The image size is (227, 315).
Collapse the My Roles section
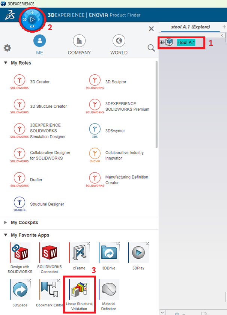pos(6,63)
